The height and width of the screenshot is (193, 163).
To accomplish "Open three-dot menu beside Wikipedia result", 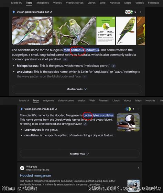I will [139, 168].
